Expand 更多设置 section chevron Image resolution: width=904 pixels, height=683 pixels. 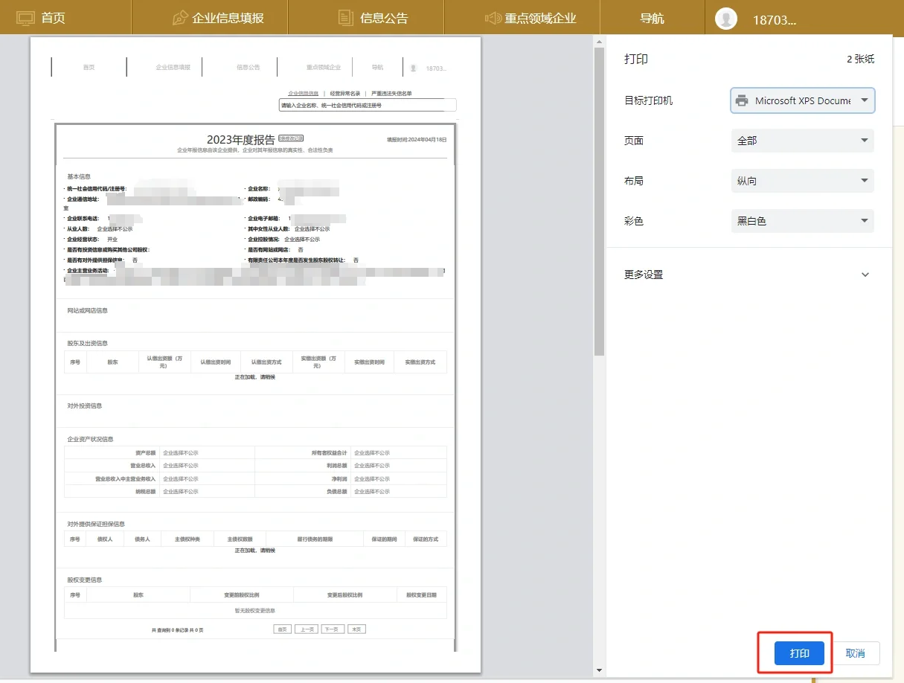865,275
